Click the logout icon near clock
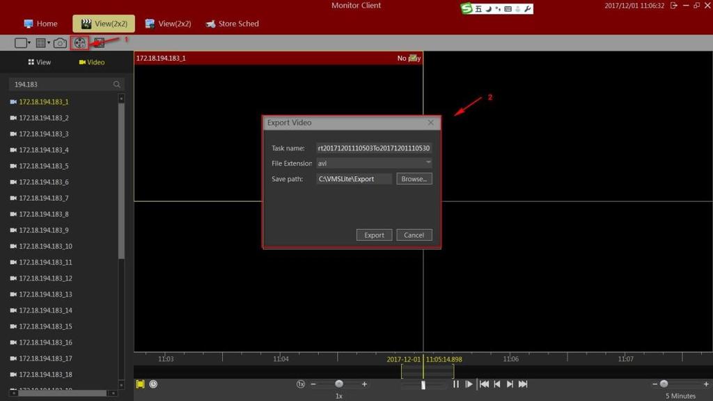Viewport: 713px width, 401px height. click(x=674, y=6)
